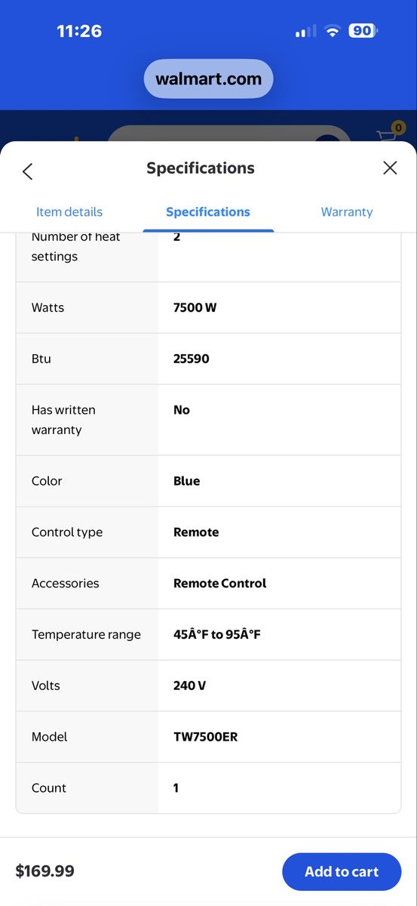This screenshot has width=417, height=906.
Task: Tap the $169.99 price label
Action: [x=45, y=871]
